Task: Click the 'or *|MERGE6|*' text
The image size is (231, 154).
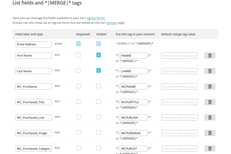Action: (x=127, y=138)
